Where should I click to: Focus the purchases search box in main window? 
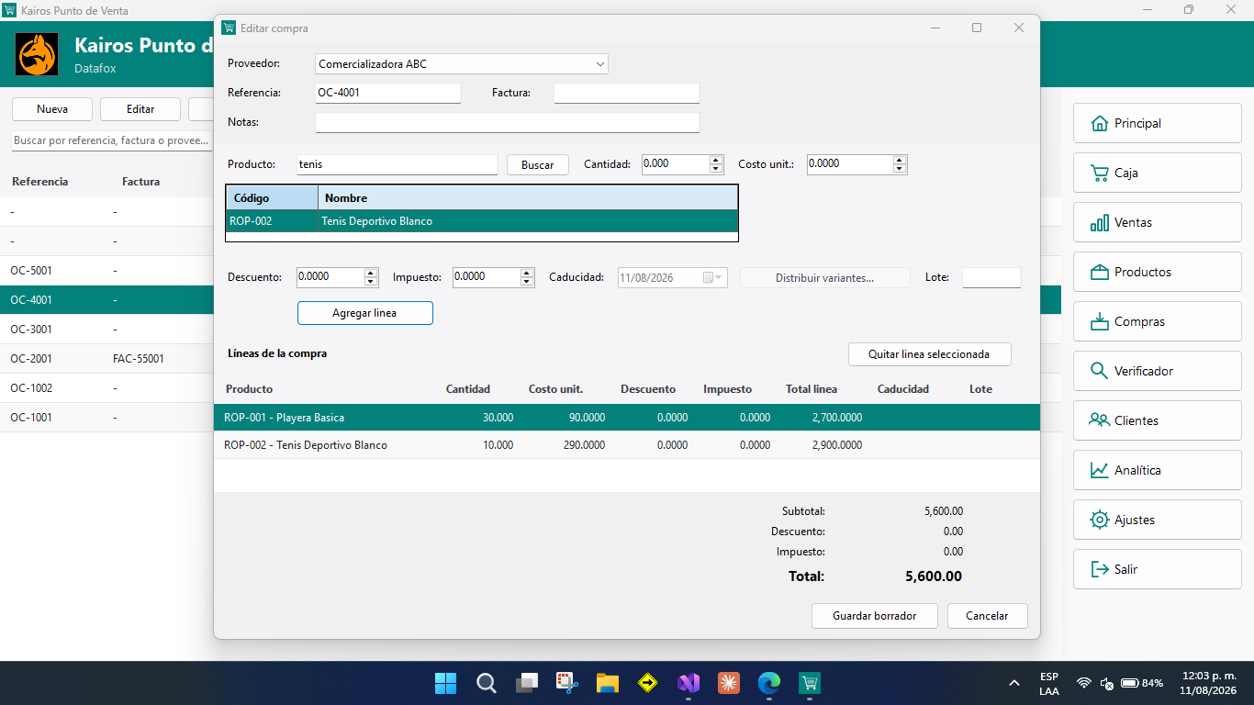pyautogui.click(x=112, y=140)
